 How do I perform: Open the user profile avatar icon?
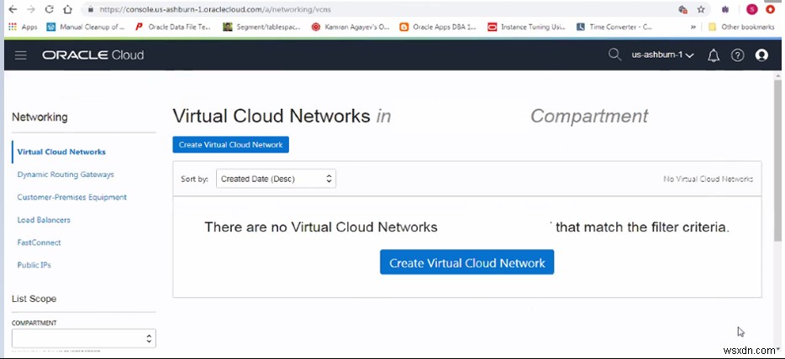click(x=761, y=55)
